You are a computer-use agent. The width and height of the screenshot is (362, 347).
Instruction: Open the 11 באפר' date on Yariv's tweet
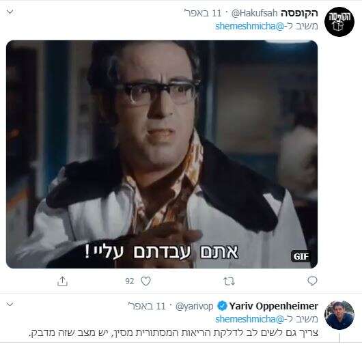pyautogui.click(x=147, y=306)
